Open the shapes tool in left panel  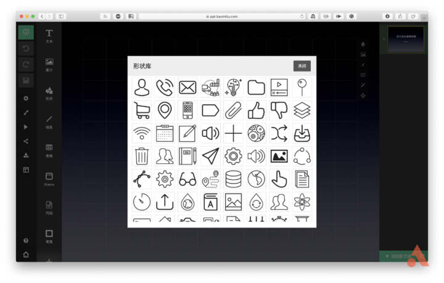pyautogui.click(x=49, y=93)
